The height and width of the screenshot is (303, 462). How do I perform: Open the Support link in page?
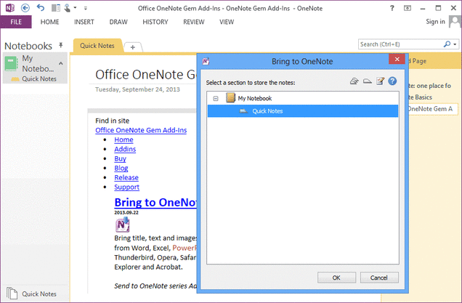[x=126, y=187]
